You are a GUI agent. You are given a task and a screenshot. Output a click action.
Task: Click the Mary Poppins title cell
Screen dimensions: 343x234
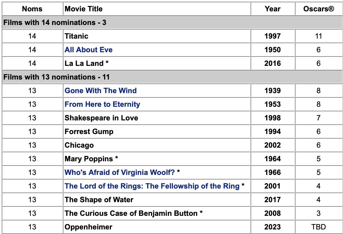(x=89, y=159)
